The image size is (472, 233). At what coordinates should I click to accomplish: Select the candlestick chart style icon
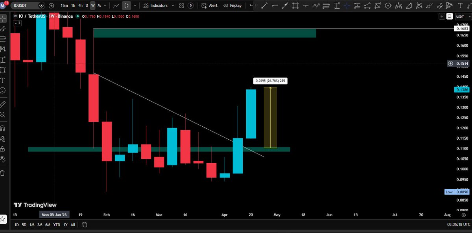(x=127, y=5)
